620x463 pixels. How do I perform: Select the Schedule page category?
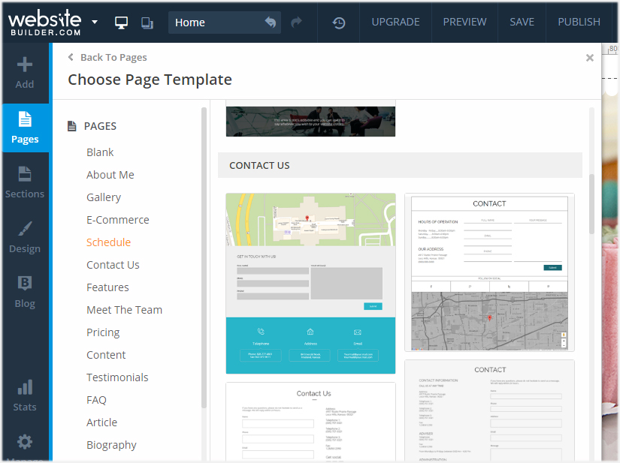(x=108, y=242)
